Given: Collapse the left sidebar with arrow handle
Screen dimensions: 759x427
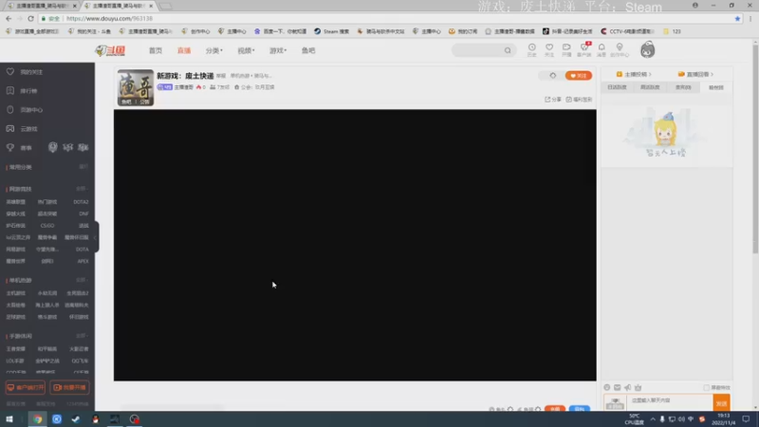Looking at the screenshot, I should 96,236.
